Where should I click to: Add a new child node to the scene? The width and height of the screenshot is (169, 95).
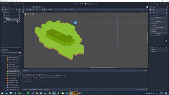click(x=2, y=10)
